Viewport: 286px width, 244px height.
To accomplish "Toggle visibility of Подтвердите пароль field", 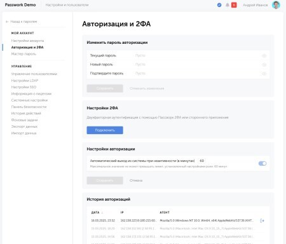I will [264, 74].
